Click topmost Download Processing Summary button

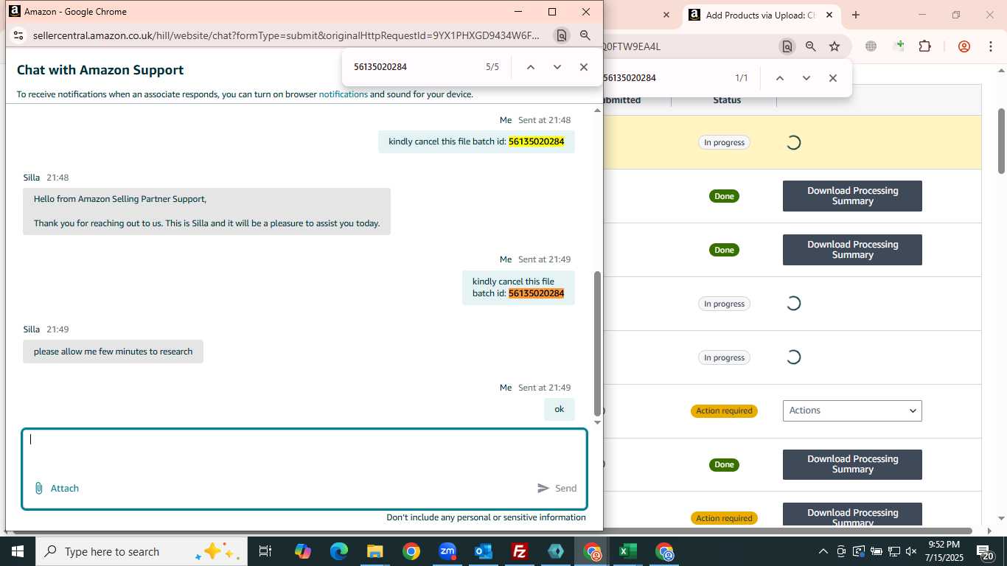[852, 196]
